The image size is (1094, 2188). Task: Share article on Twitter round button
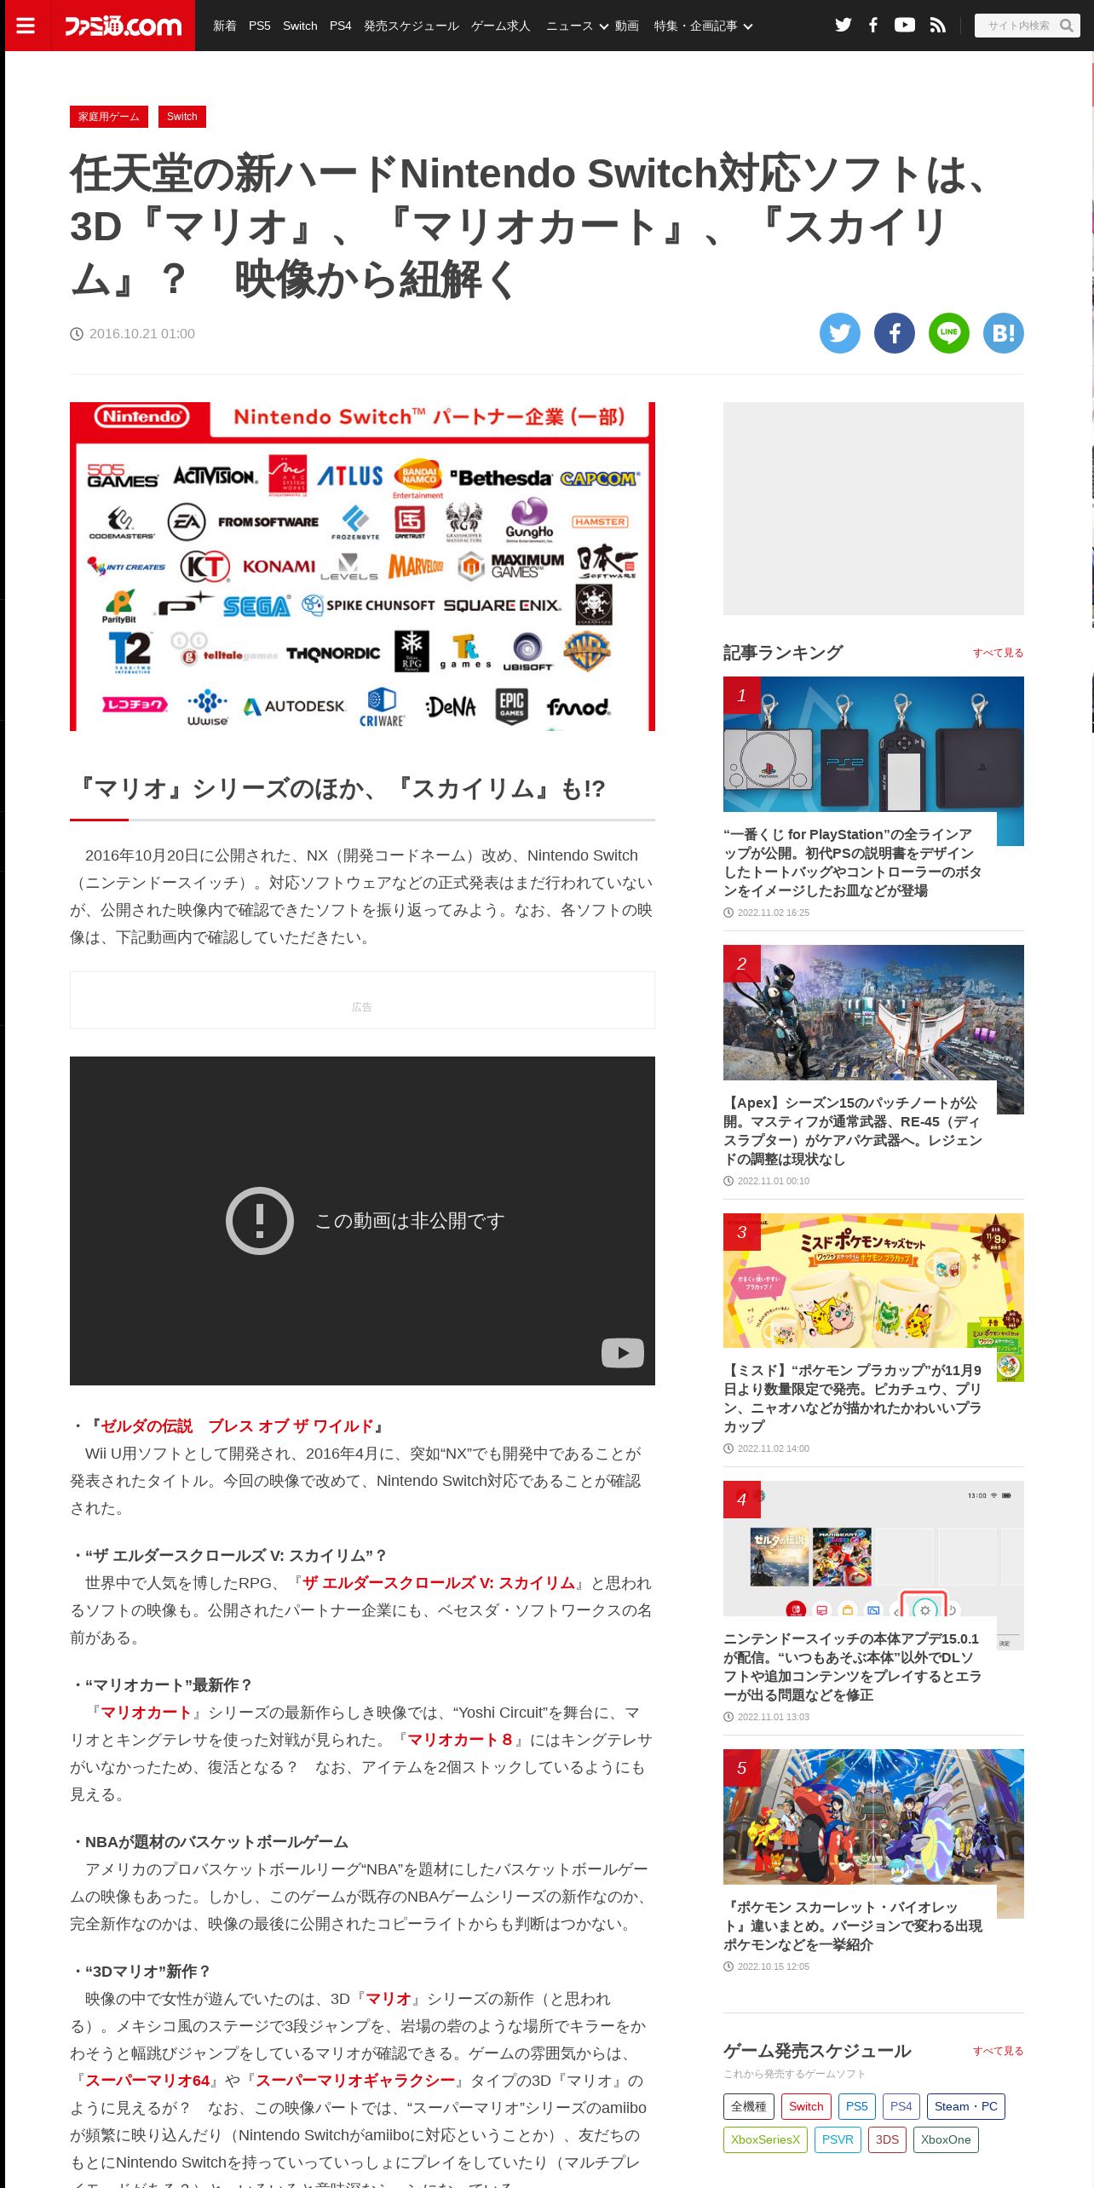[840, 333]
